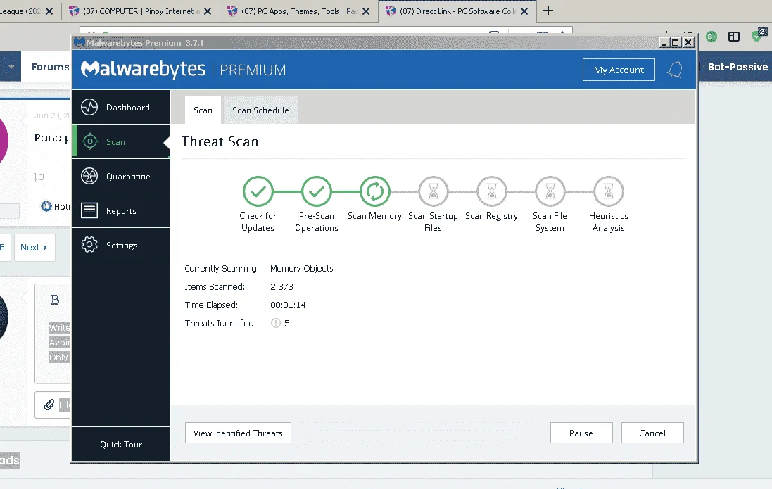This screenshot has height=489, width=772.
Task: Click the Check for Updates checkmark icon
Action: (x=258, y=191)
